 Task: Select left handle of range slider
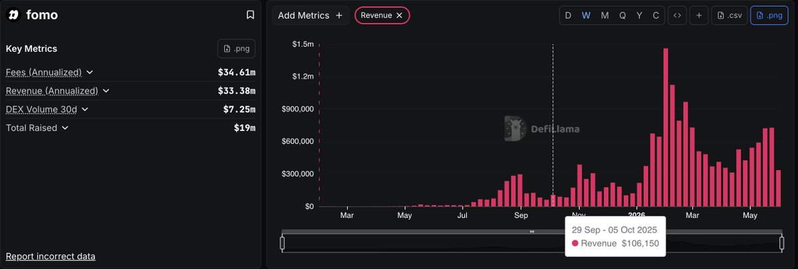(x=282, y=244)
